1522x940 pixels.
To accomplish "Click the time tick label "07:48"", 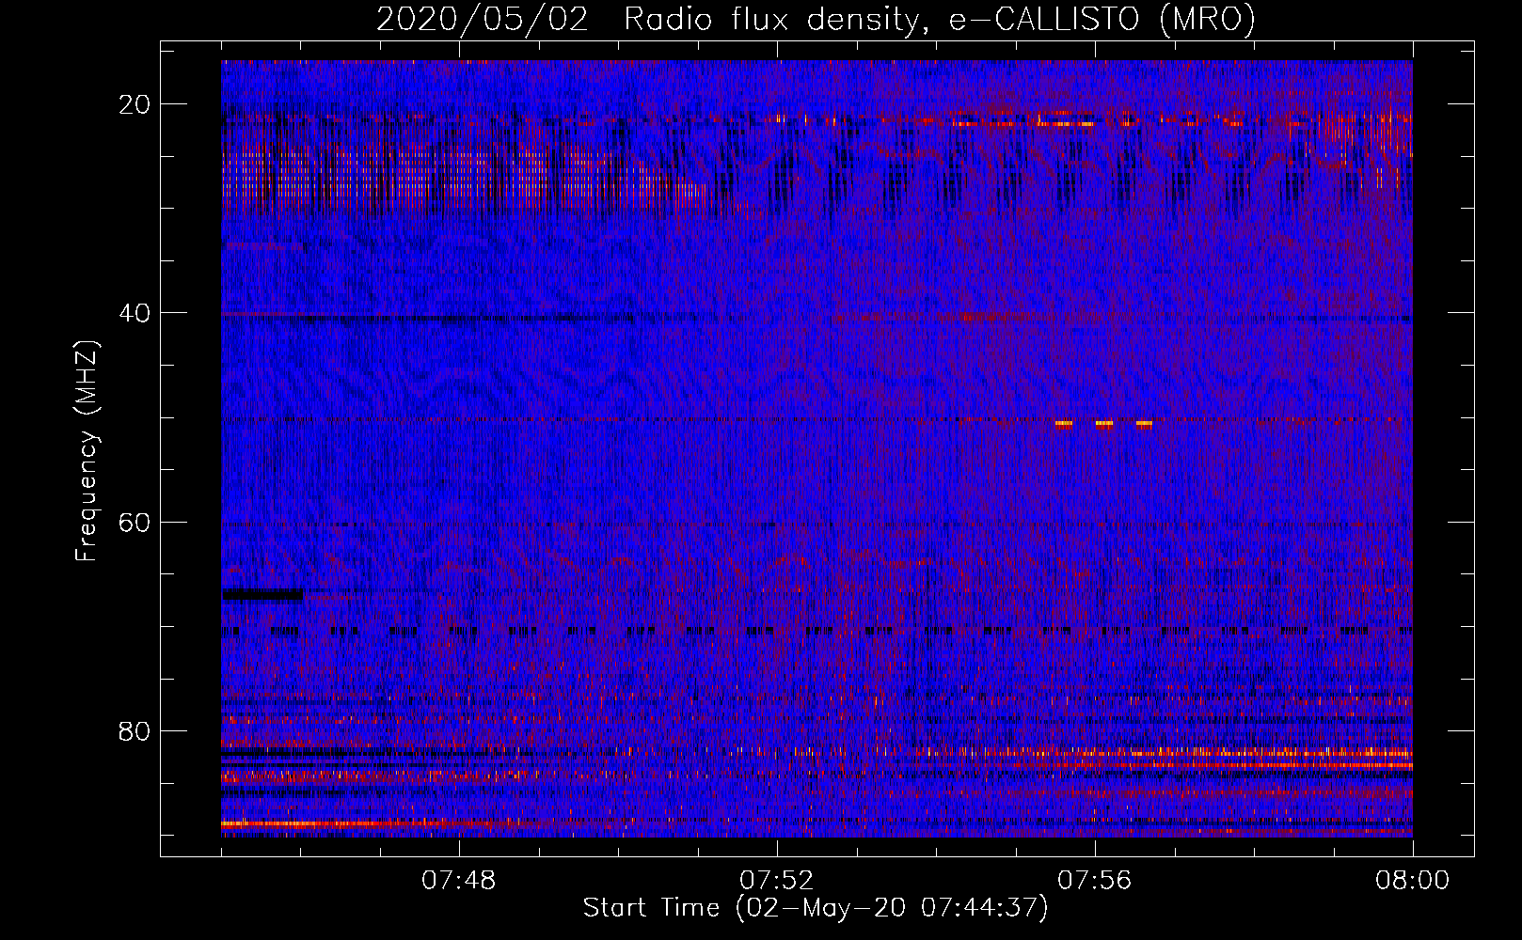I will coord(459,881).
